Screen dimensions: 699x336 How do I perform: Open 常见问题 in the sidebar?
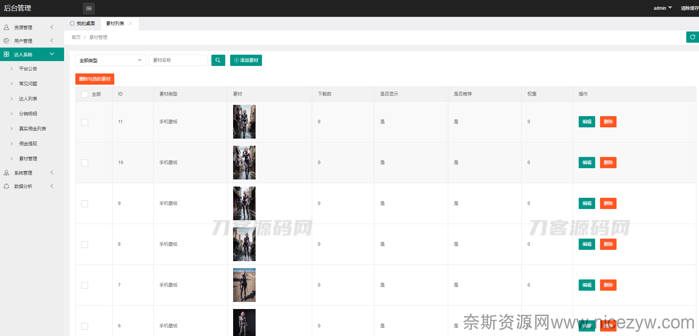[28, 84]
